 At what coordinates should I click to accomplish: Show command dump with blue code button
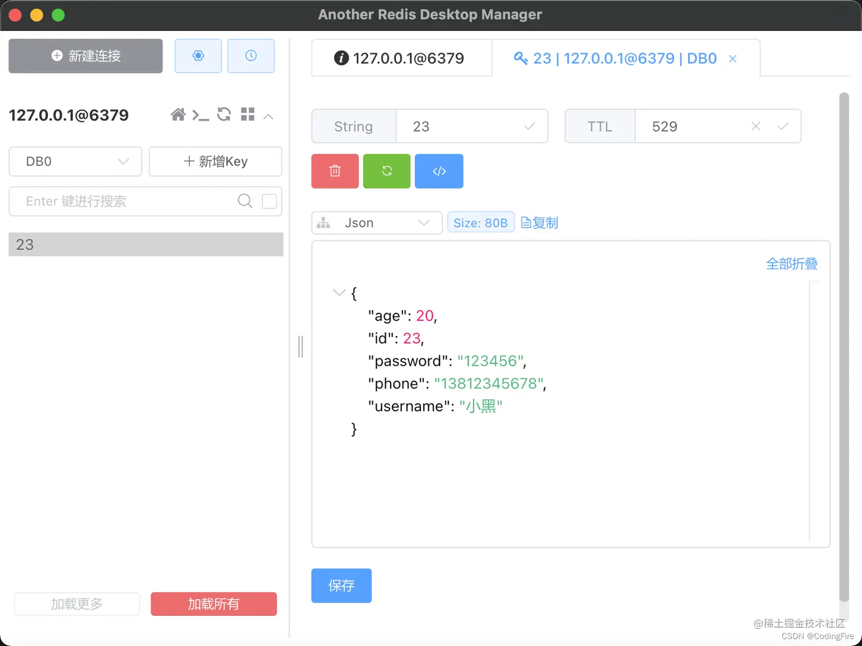point(439,171)
